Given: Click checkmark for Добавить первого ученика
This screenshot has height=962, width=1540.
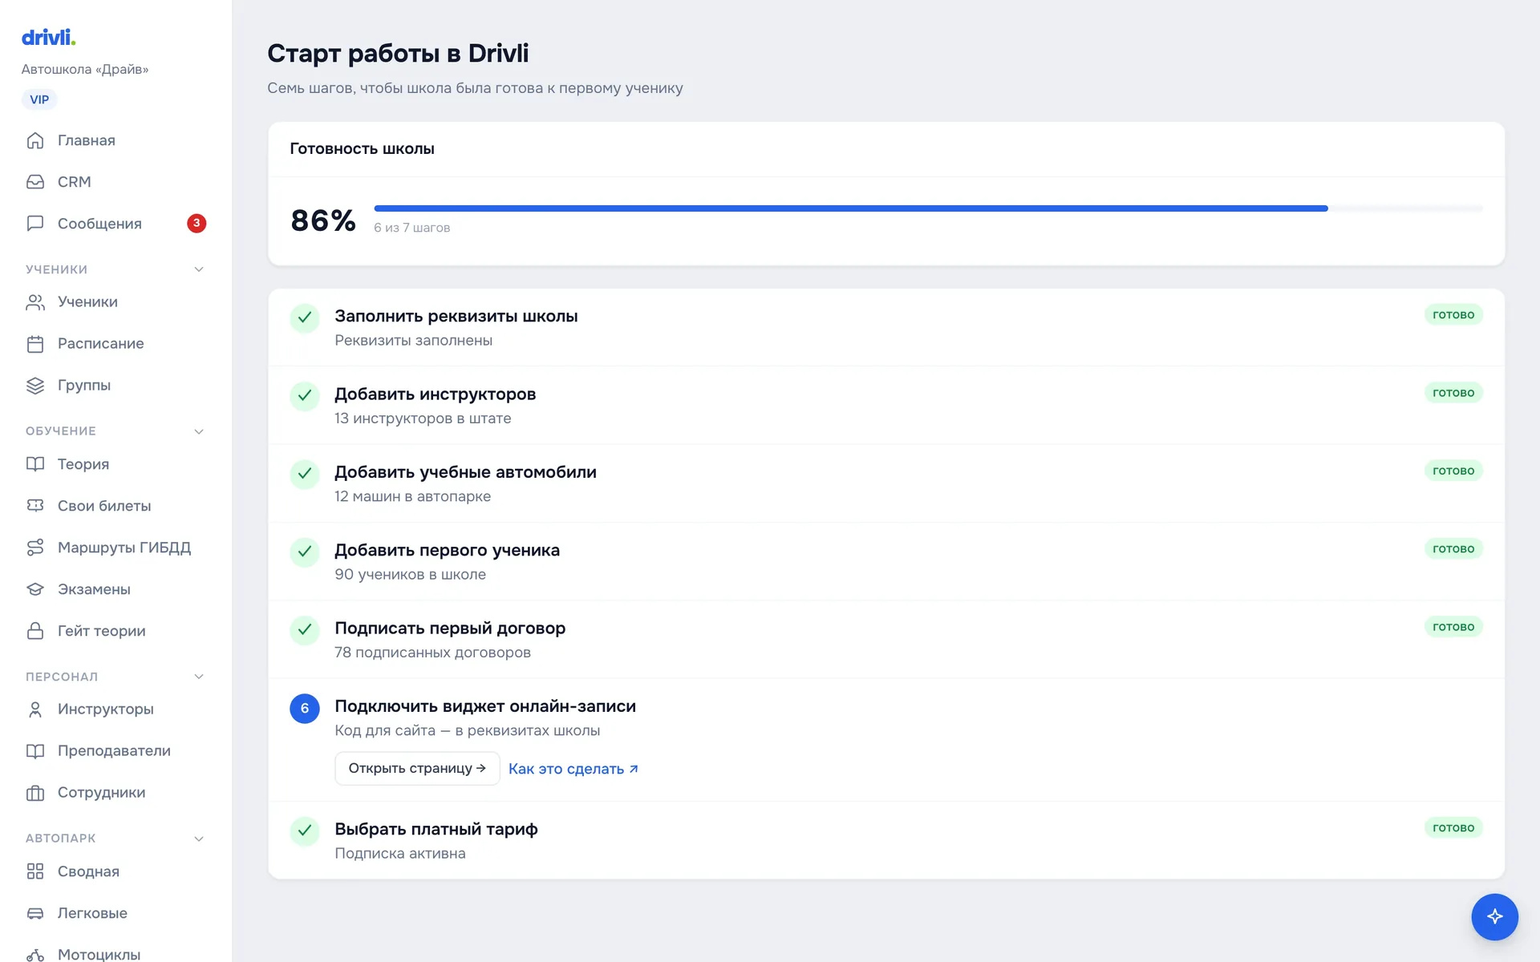Looking at the screenshot, I should (305, 552).
